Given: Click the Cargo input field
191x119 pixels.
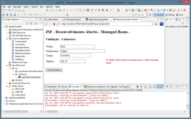Looking at the screenshot, I should coord(75,55).
